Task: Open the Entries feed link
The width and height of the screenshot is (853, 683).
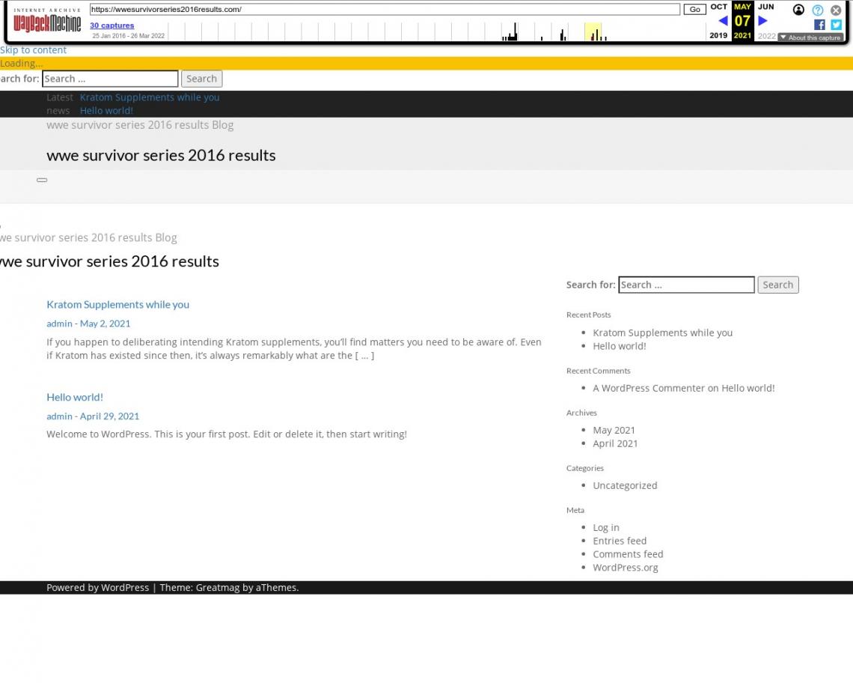Action: coord(620,541)
